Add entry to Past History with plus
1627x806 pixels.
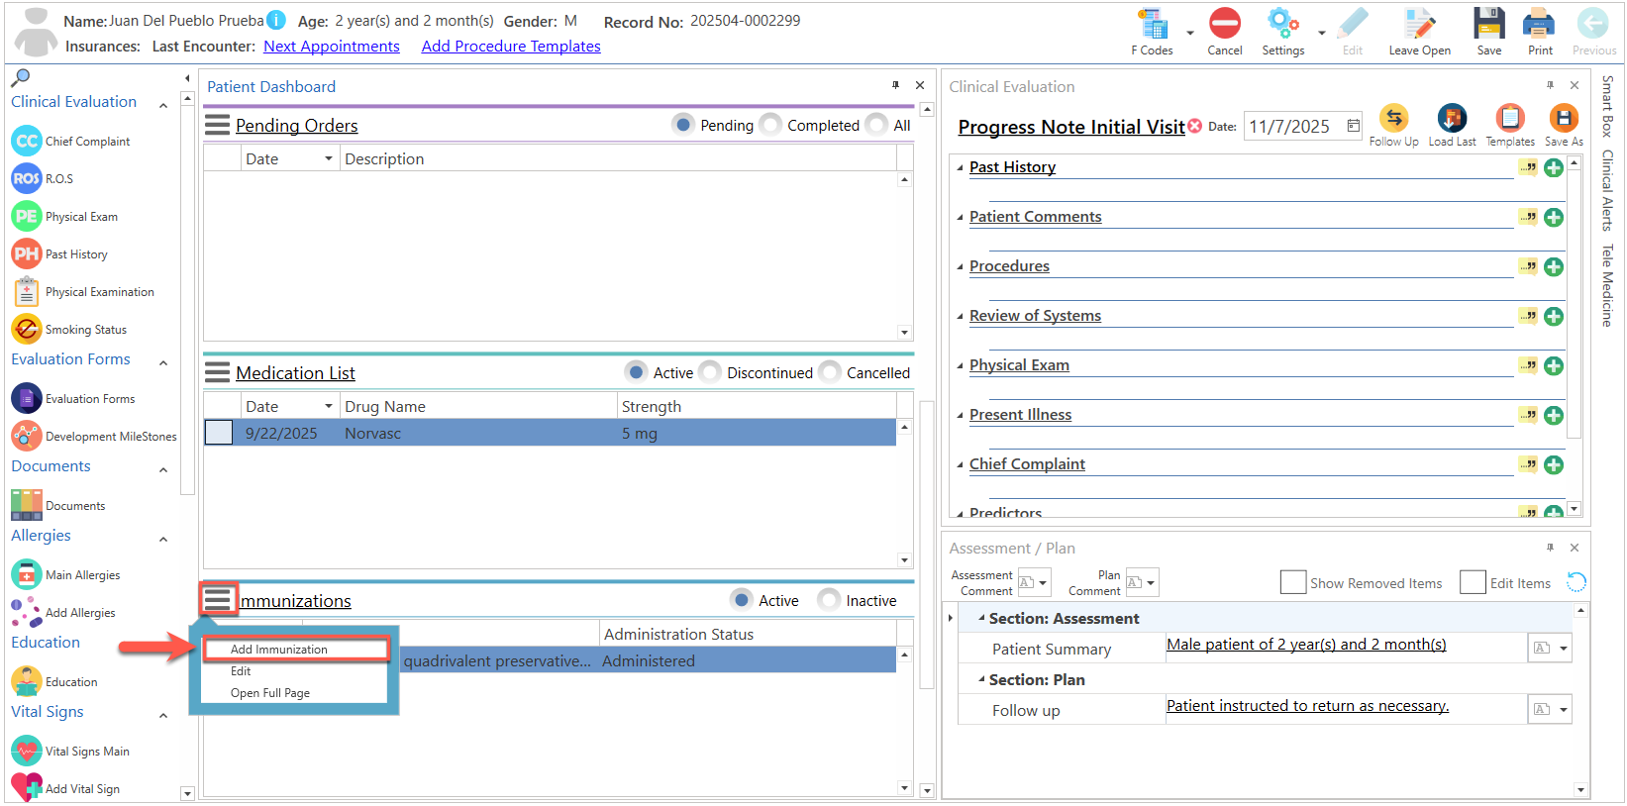[x=1554, y=167]
